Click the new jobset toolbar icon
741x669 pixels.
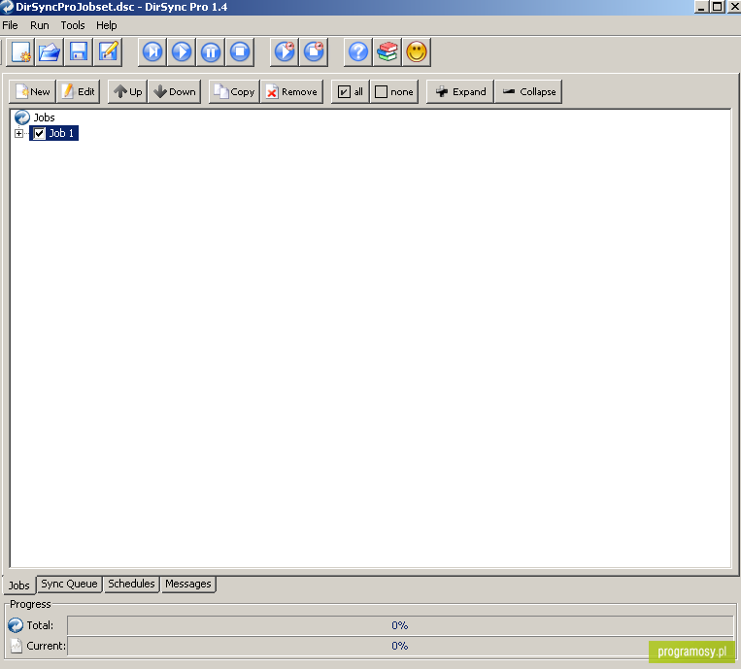[20, 52]
